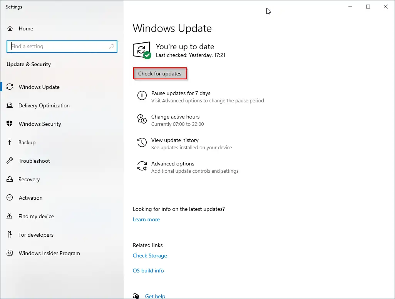Follow the Learn more link

[x=146, y=219]
